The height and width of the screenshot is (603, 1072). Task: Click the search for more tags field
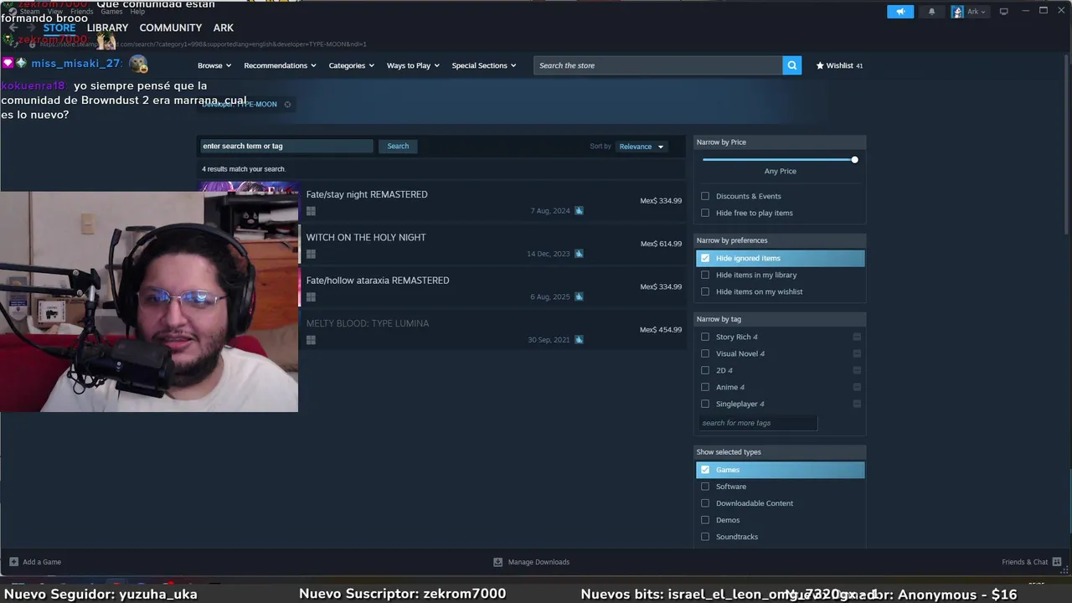(x=757, y=423)
